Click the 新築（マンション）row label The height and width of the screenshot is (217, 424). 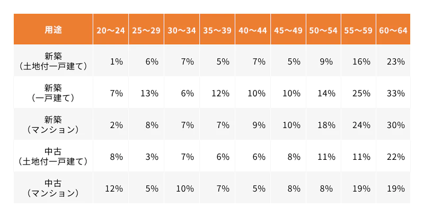coord(54,124)
